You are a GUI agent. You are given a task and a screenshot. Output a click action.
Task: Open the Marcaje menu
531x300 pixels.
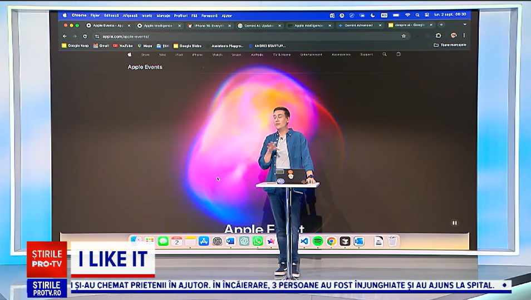tap(163, 16)
